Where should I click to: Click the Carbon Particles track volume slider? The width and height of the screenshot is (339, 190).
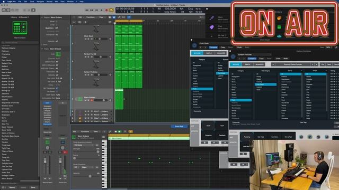(x=101, y=75)
